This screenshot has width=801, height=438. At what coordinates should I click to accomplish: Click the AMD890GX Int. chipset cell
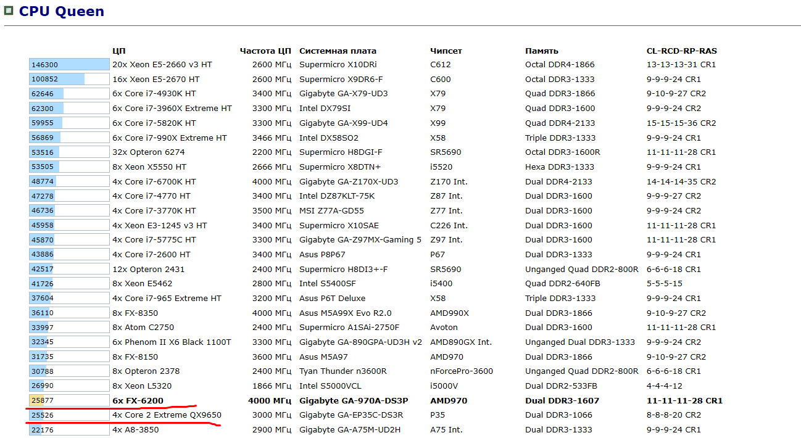pos(461,342)
